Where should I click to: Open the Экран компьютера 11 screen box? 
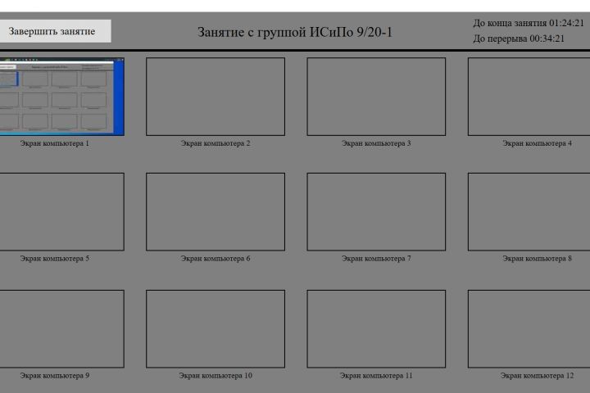point(376,328)
